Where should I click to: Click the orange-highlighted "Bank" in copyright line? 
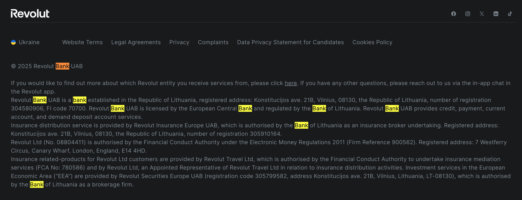[62, 66]
